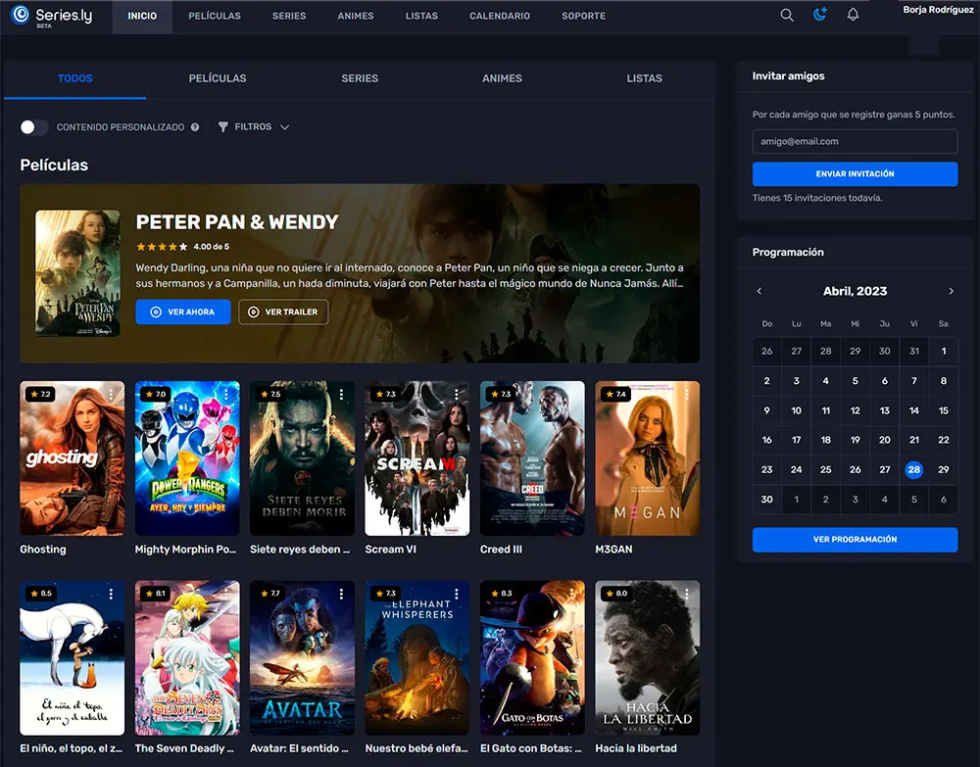Image resolution: width=980 pixels, height=767 pixels.
Task: Click the 7.2 rating badge on Ghosting
Action: (40, 394)
